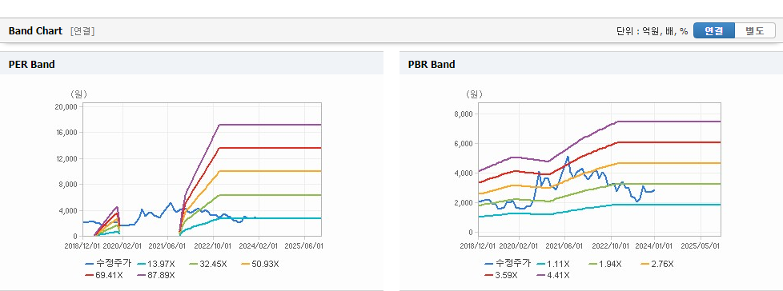Viewport: 783px width, 291px height.
Task: Click the Band Chart heading
Action: tap(35, 31)
